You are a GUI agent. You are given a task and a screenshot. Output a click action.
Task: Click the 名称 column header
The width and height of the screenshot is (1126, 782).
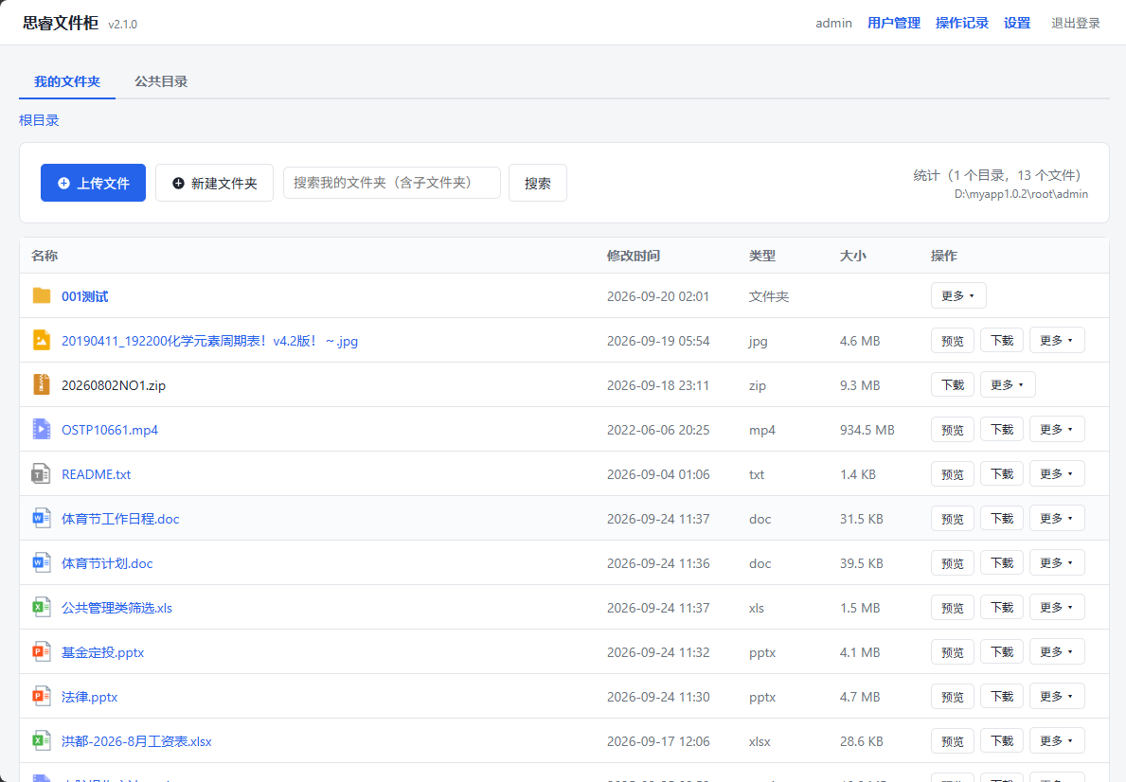[45, 256]
